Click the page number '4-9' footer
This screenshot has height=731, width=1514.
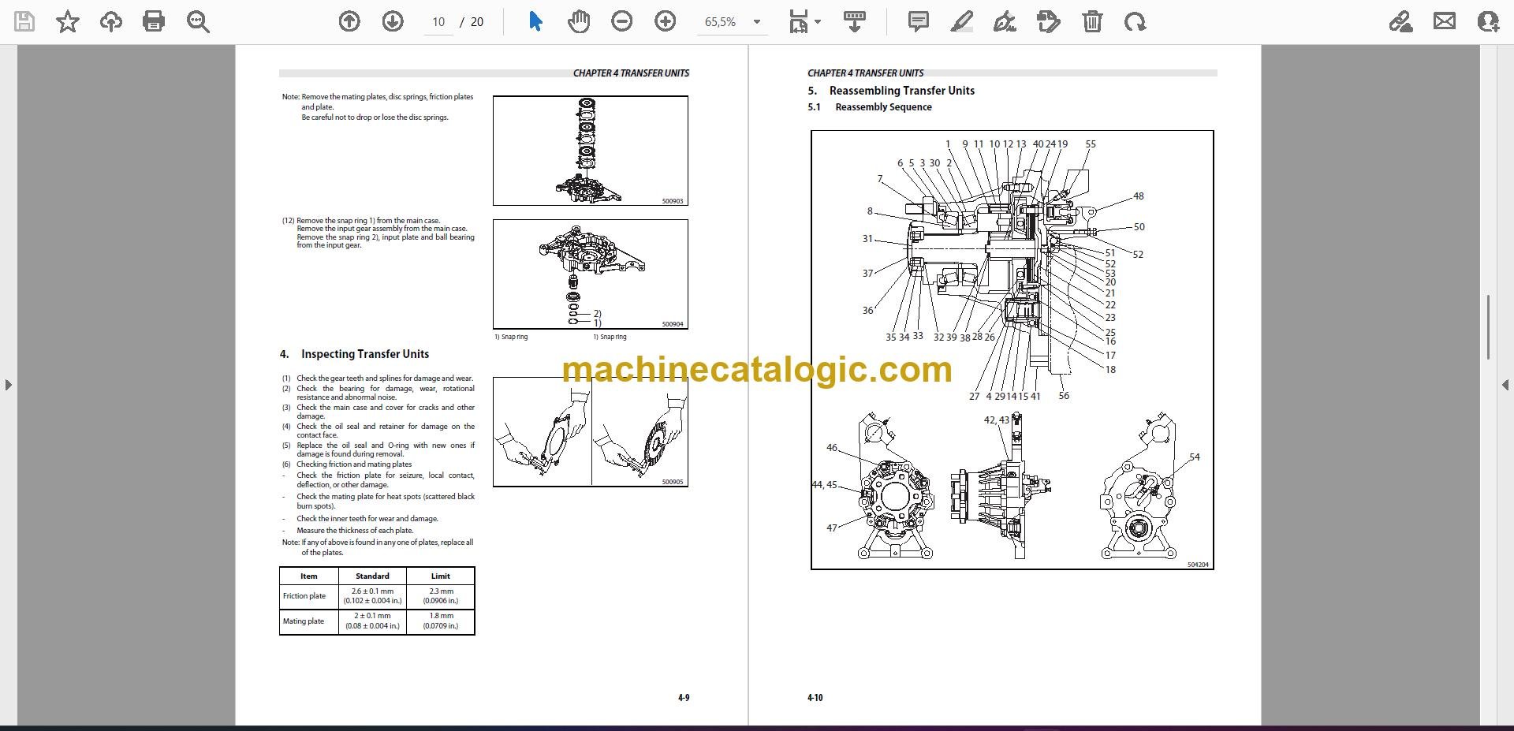[x=684, y=698]
